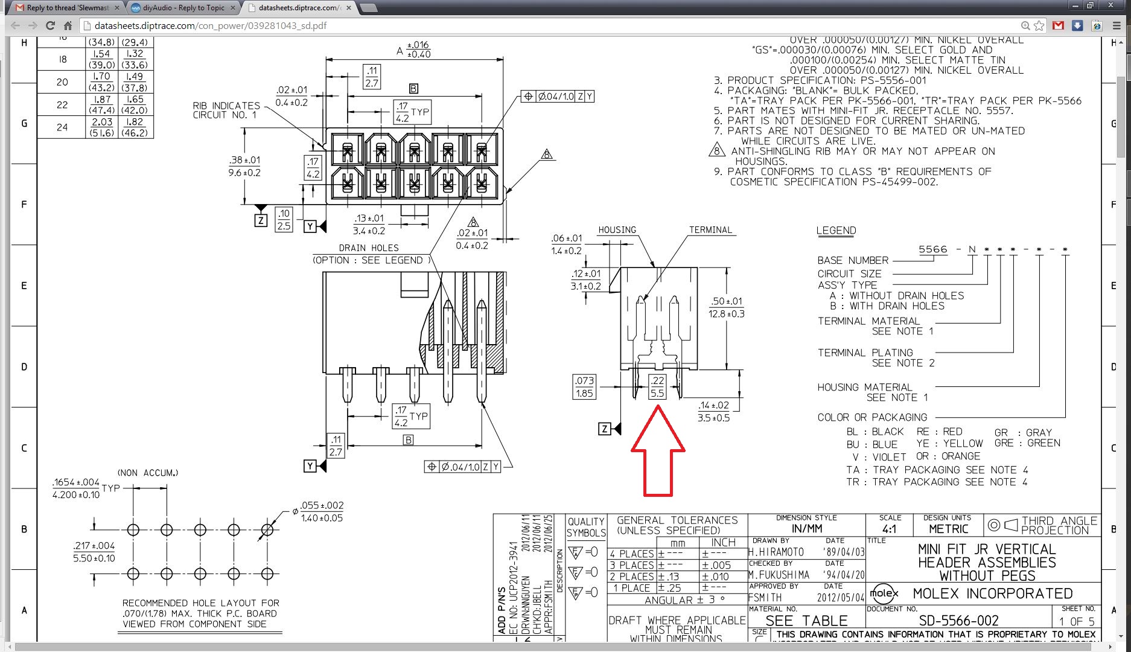This screenshot has height=652, width=1131.
Task: Click 'TERMINAL PLATING' legend entry
Action: click(865, 353)
